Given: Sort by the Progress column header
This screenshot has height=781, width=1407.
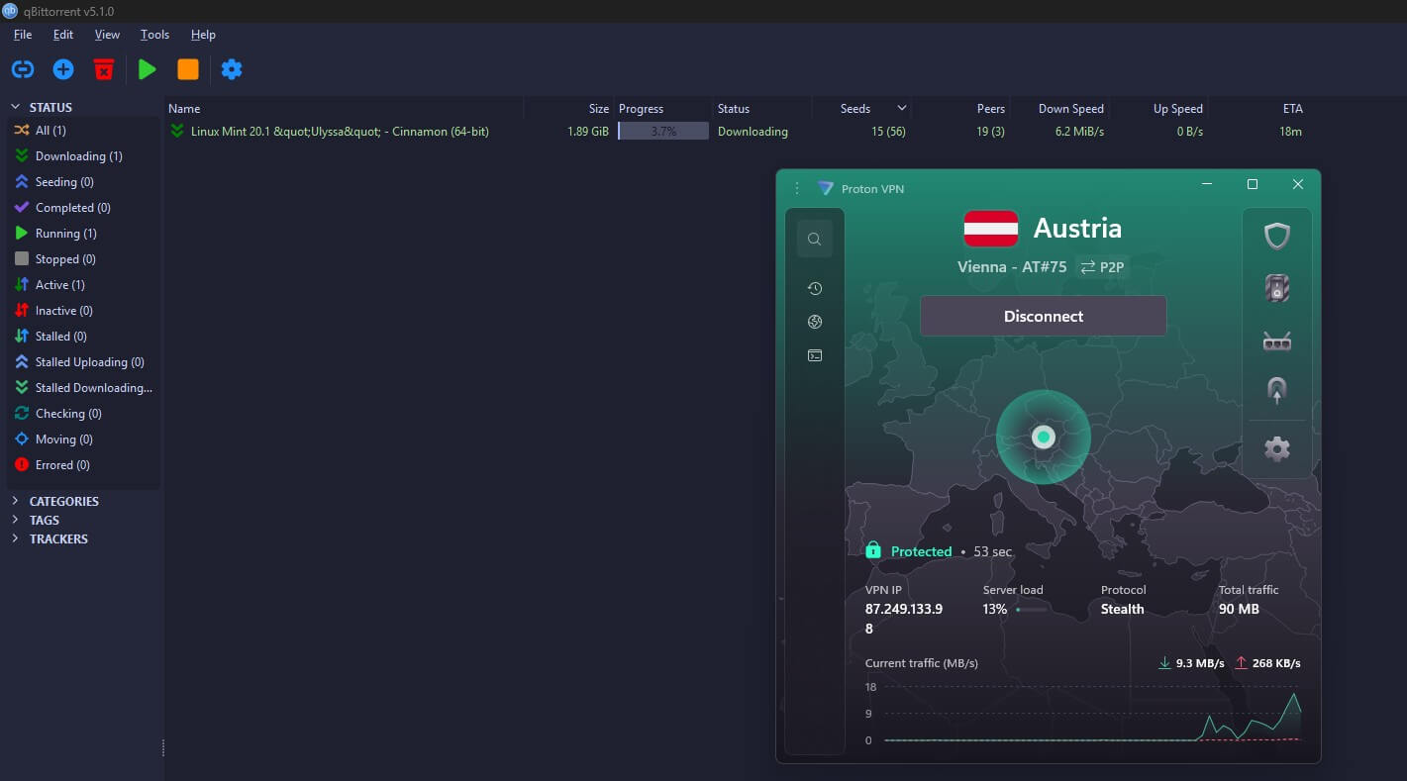Looking at the screenshot, I should tap(662, 109).
